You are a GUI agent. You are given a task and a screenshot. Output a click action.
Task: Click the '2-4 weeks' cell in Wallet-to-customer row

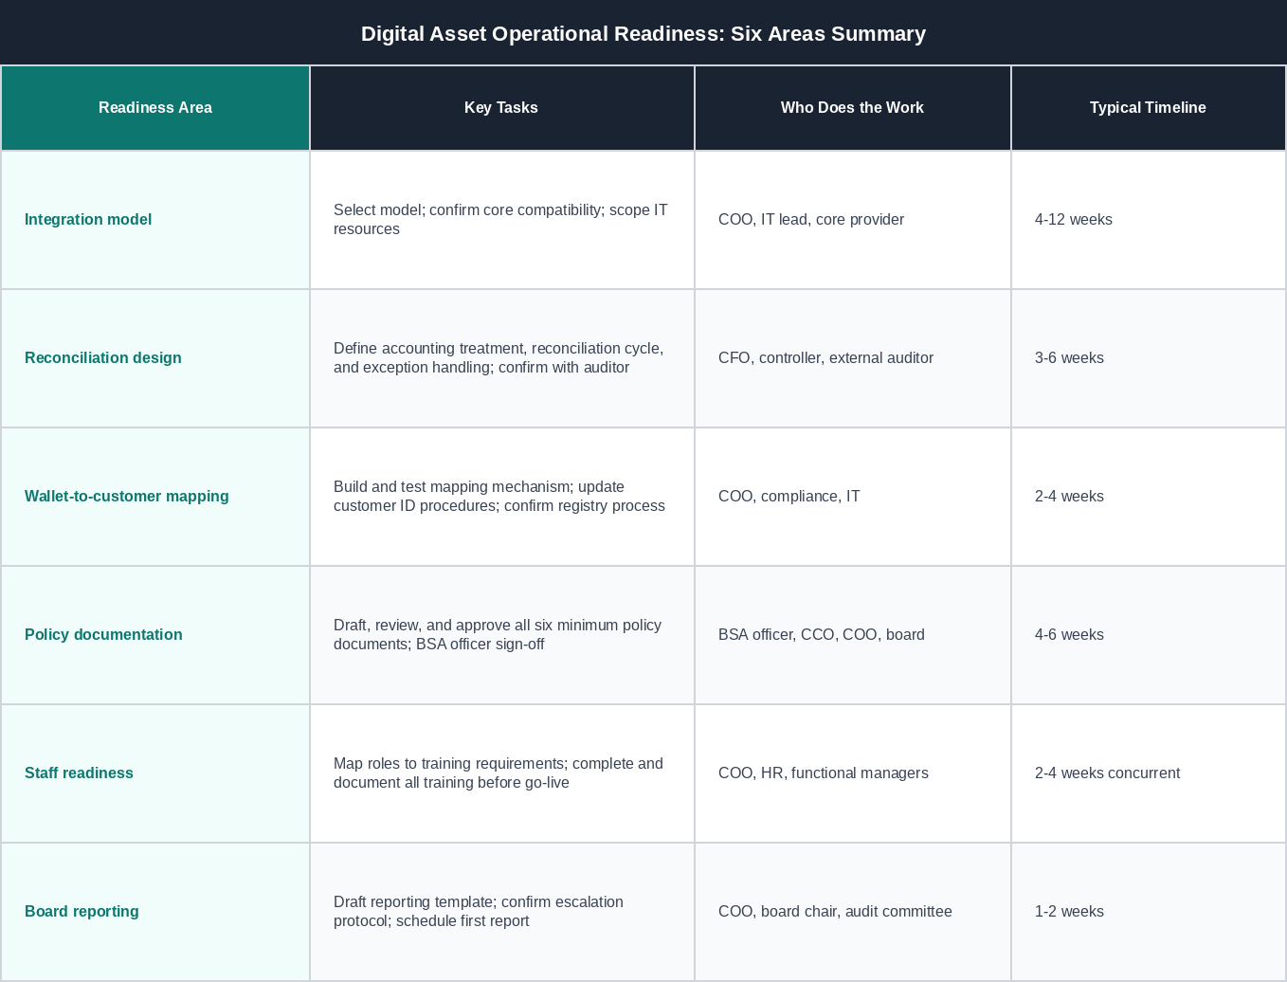(x=1149, y=497)
